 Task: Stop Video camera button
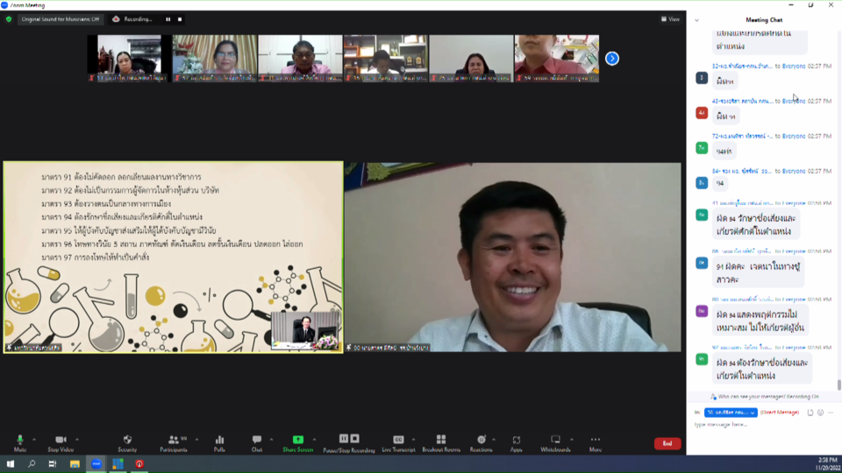point(61,443)
